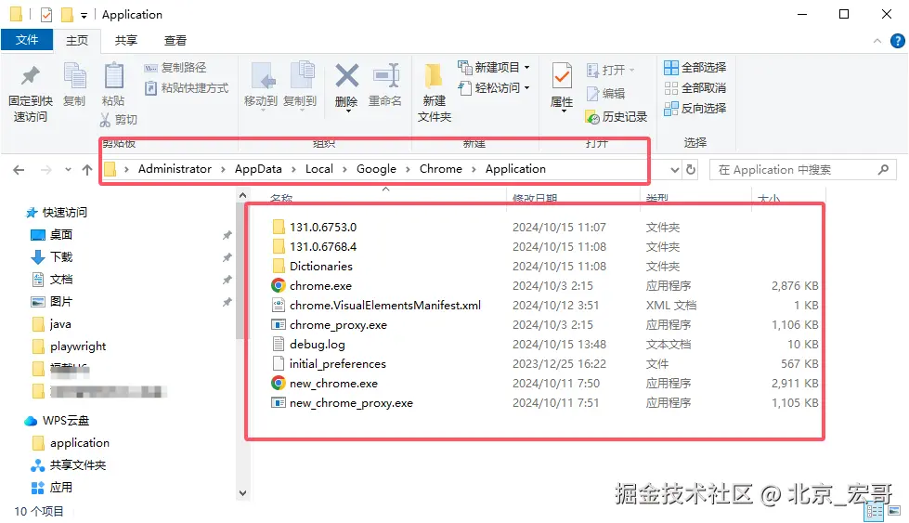909x523 pixels.
Task: Click Select all in ribbon
Action: (695, 67)
